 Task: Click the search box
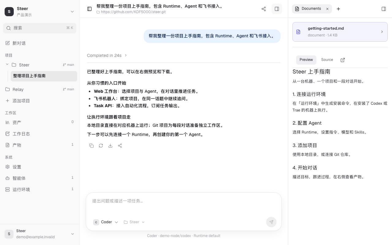click(40, 28)
